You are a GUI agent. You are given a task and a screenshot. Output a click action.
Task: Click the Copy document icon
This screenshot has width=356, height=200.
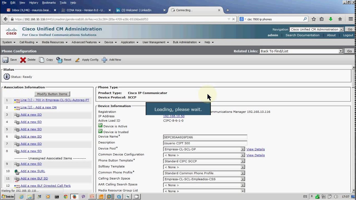click(x=42, y=60)
